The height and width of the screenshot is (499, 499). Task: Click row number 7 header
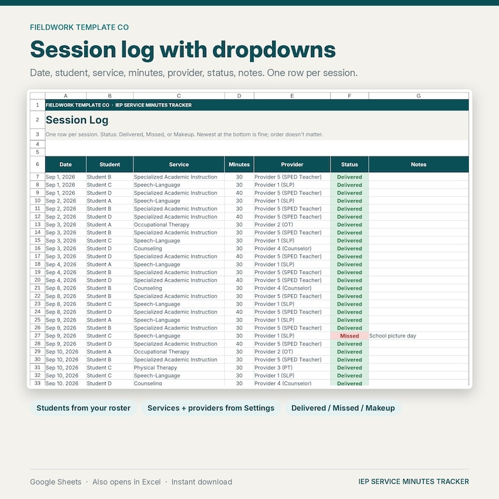tap(38, 177)
